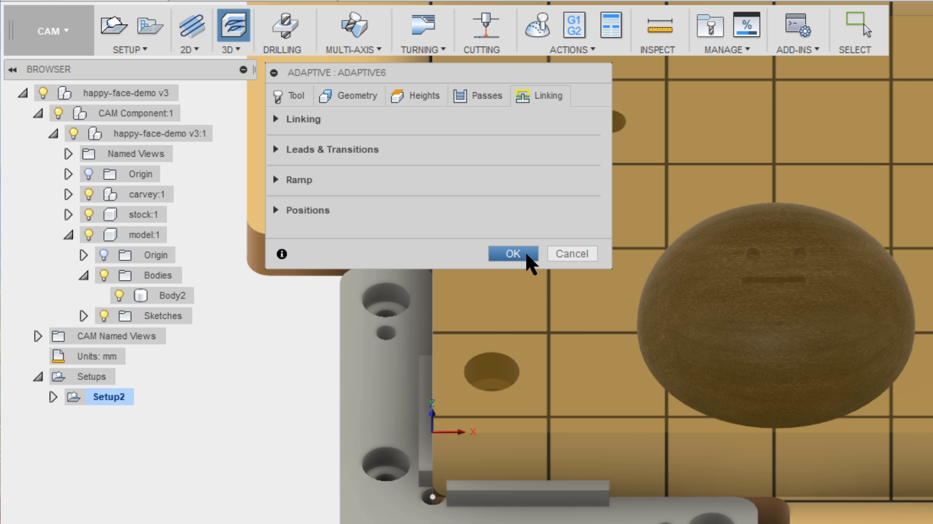Click the info icon in the dialog
The height and width of the screenshot is (524, 933).
(281, 254)
